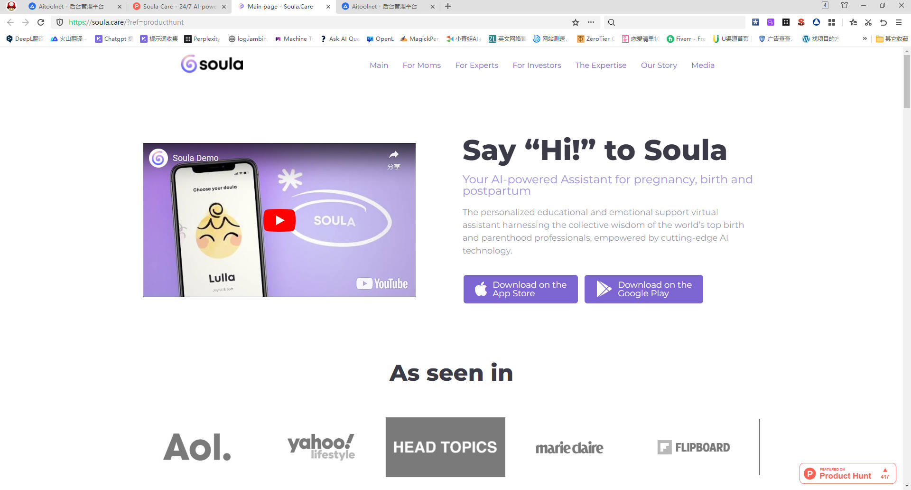Click the Featured on Product Hunt badge
The width and height of the screenshot is (911, 490).
point(847,473)
